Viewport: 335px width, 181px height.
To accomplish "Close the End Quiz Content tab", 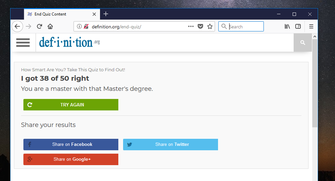I will 94,14.
